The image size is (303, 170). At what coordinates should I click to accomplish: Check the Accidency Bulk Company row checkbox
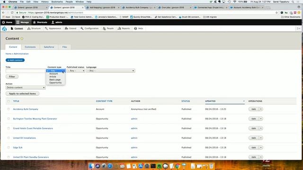(x=9, y=109)
